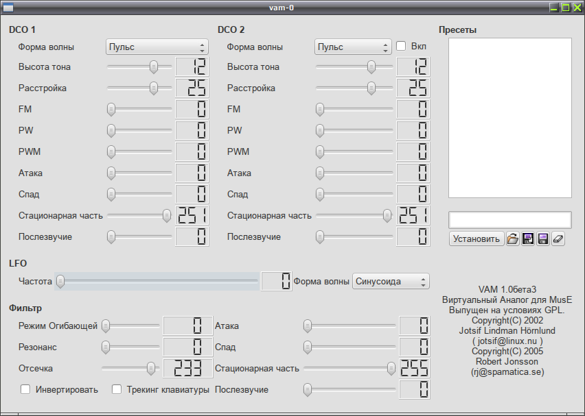Click DCO 2 Стационарная часть slider handle
This screenshot has width=585, height=416.
point(387,216)
